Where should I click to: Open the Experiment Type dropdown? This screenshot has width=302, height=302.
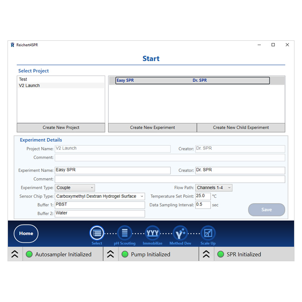(75, 188)
